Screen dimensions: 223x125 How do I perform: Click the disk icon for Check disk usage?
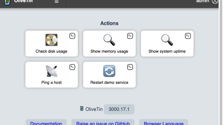(x=51, y=40)
